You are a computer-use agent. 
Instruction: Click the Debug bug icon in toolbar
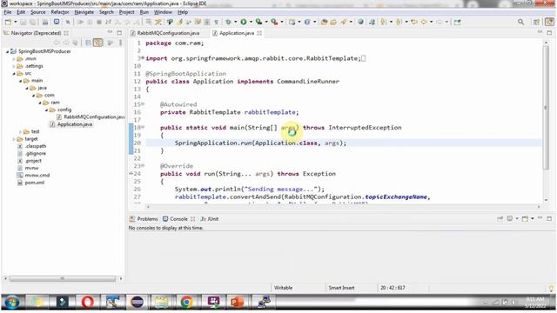(228, 22)
